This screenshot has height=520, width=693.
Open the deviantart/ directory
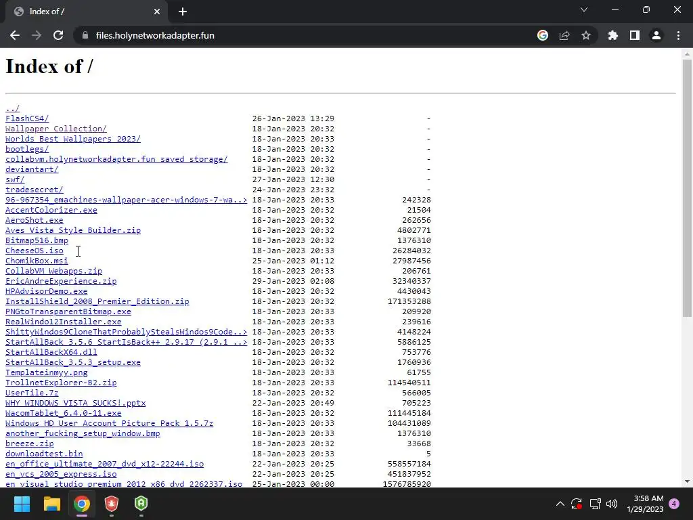tap(32, 169)
